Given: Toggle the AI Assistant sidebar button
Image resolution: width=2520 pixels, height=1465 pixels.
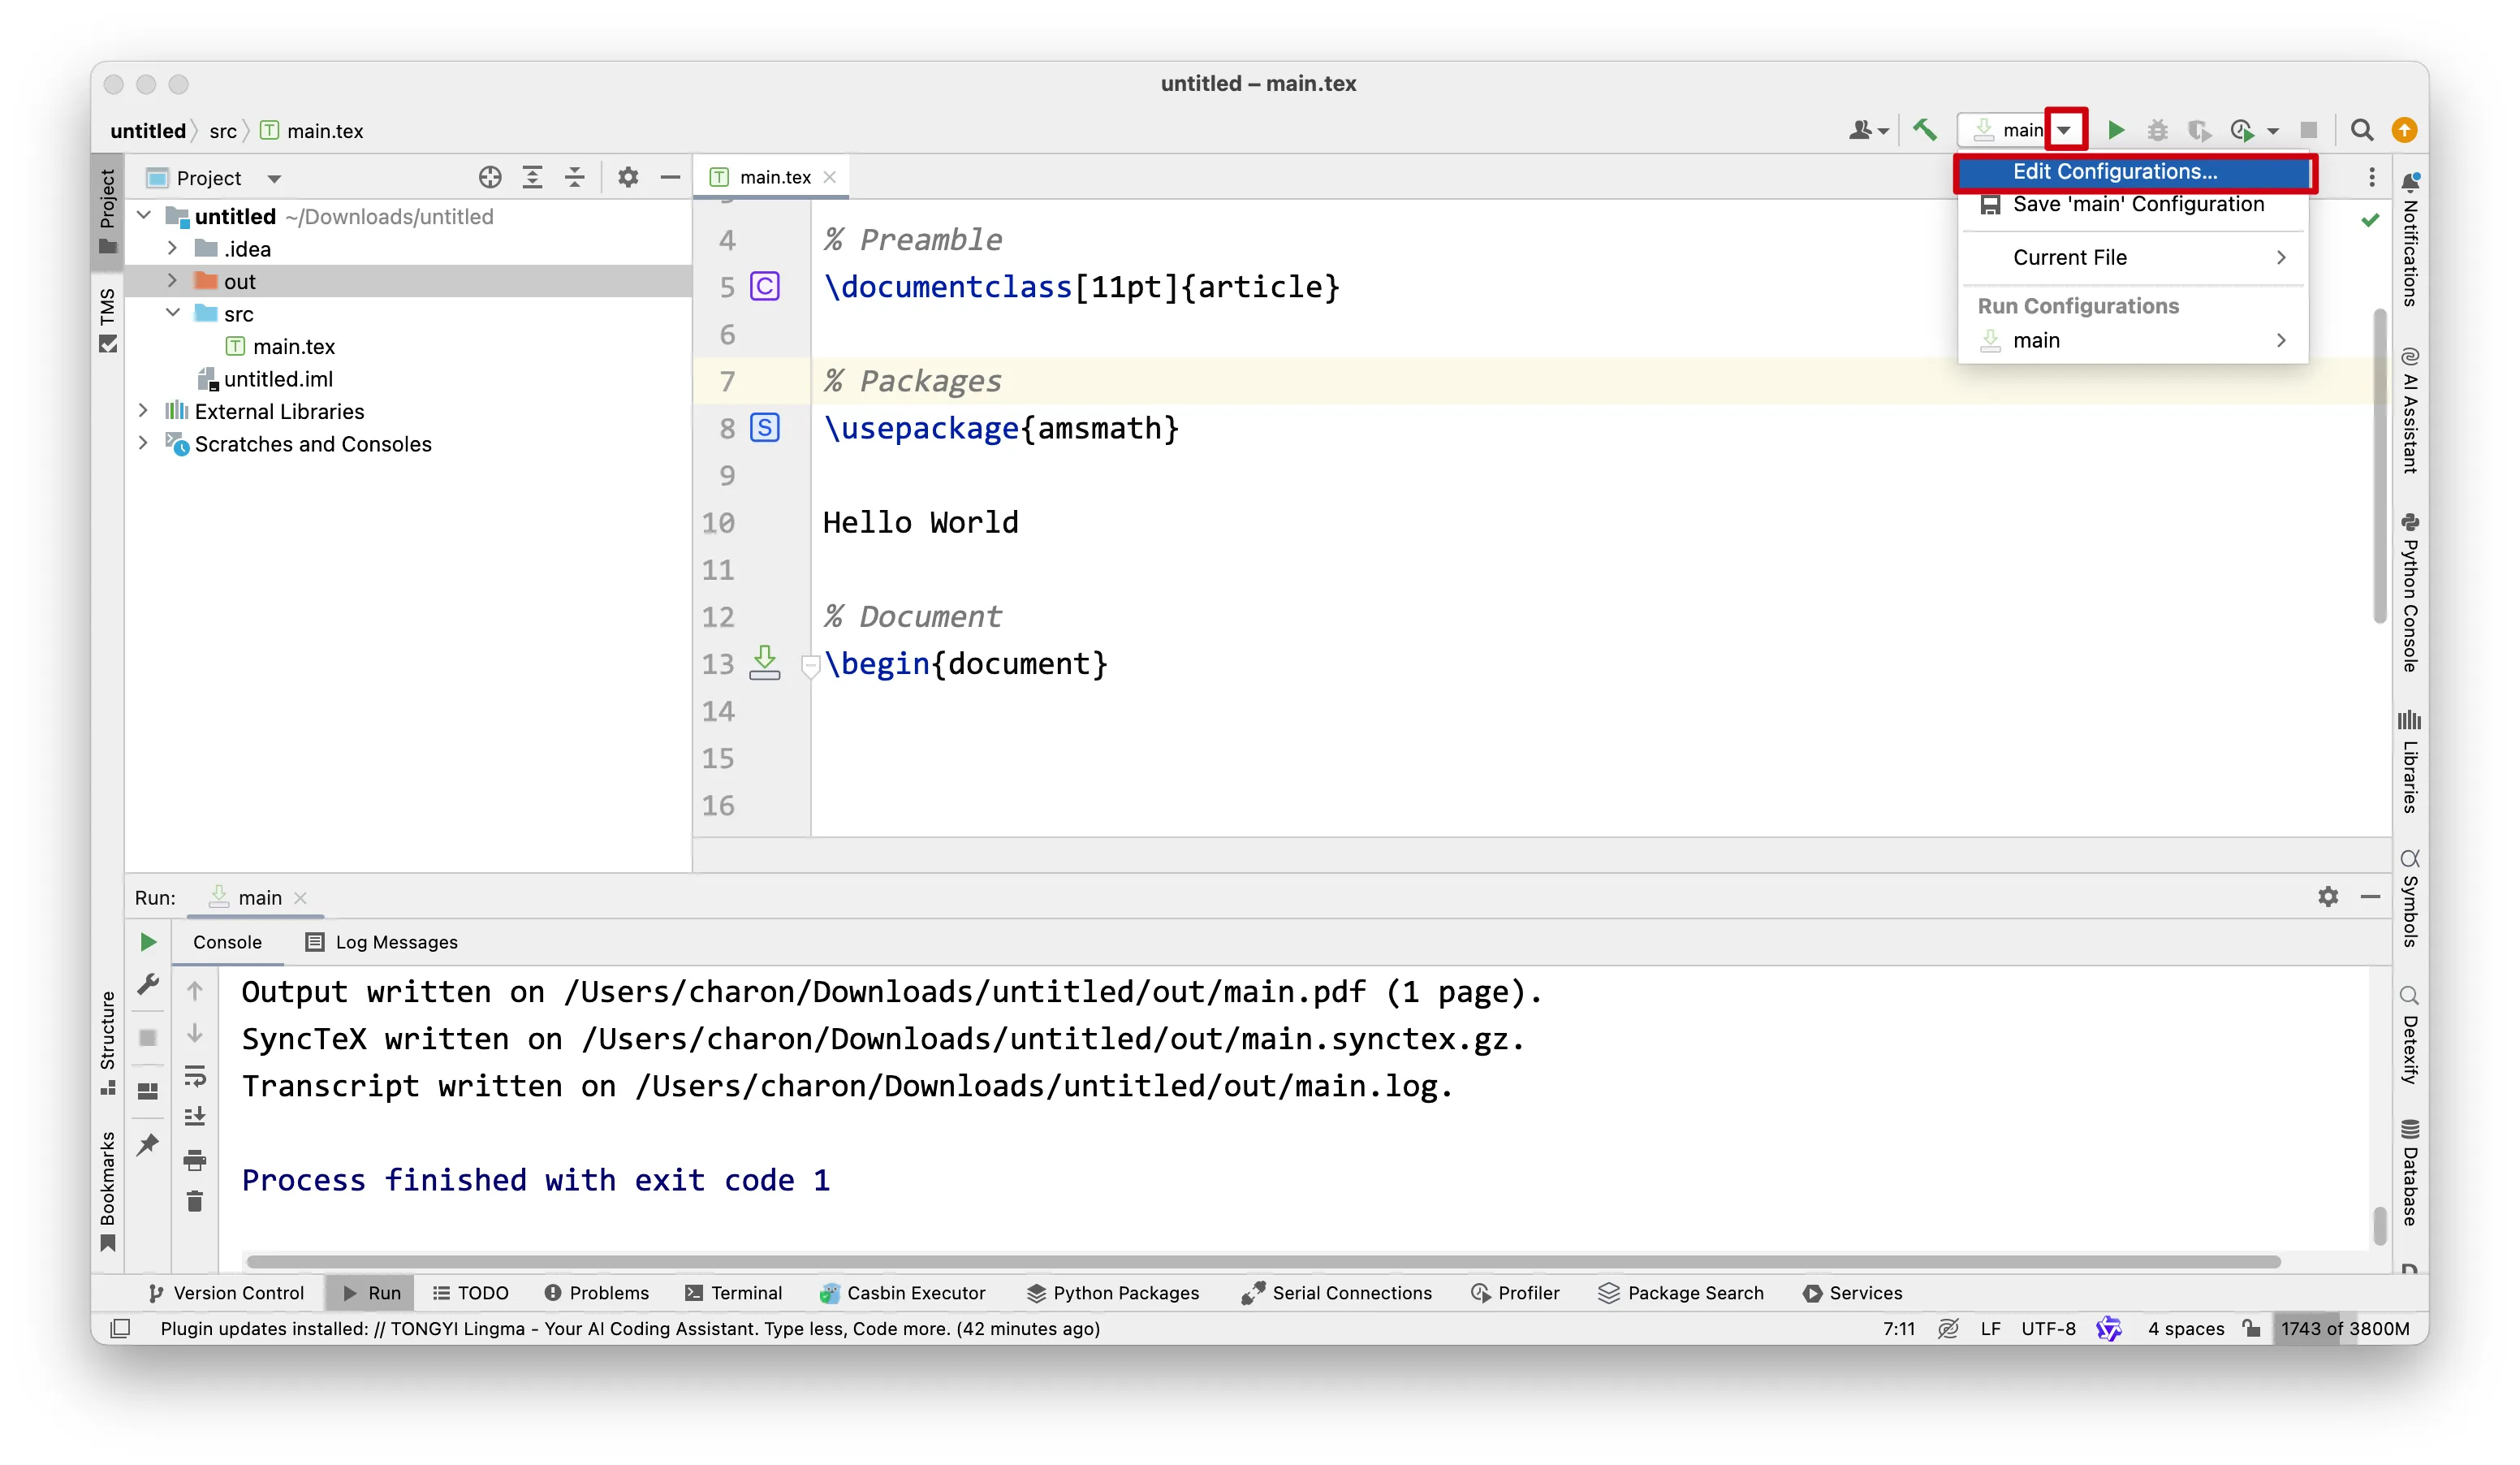Looking at the screenshot, I should tap(2409, 409).
